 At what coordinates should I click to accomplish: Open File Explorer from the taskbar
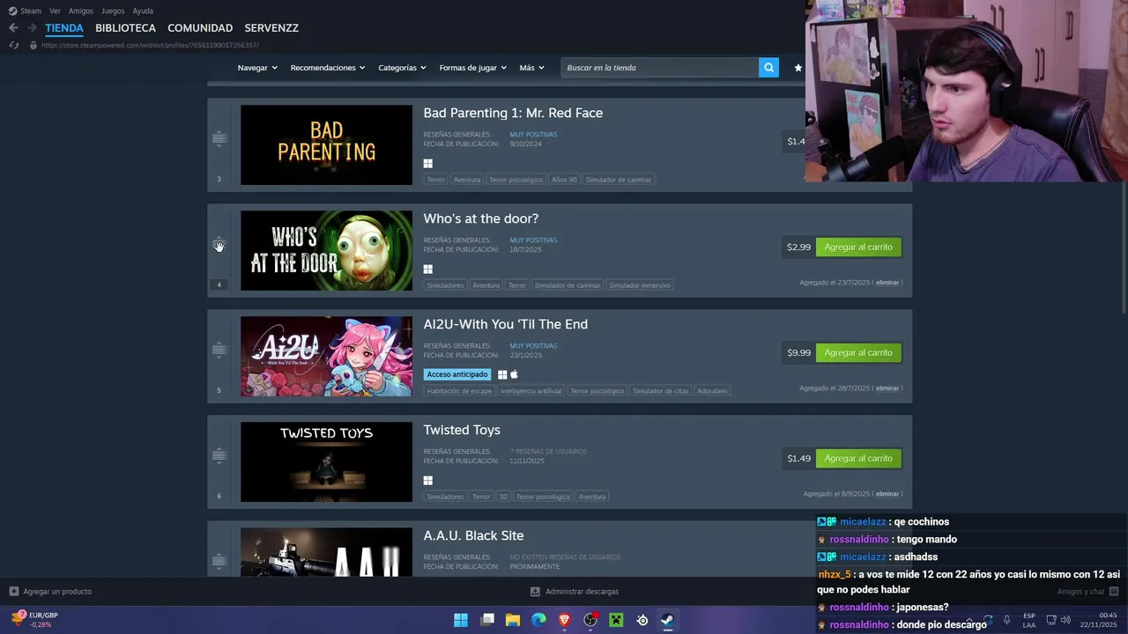click(513, 620)
